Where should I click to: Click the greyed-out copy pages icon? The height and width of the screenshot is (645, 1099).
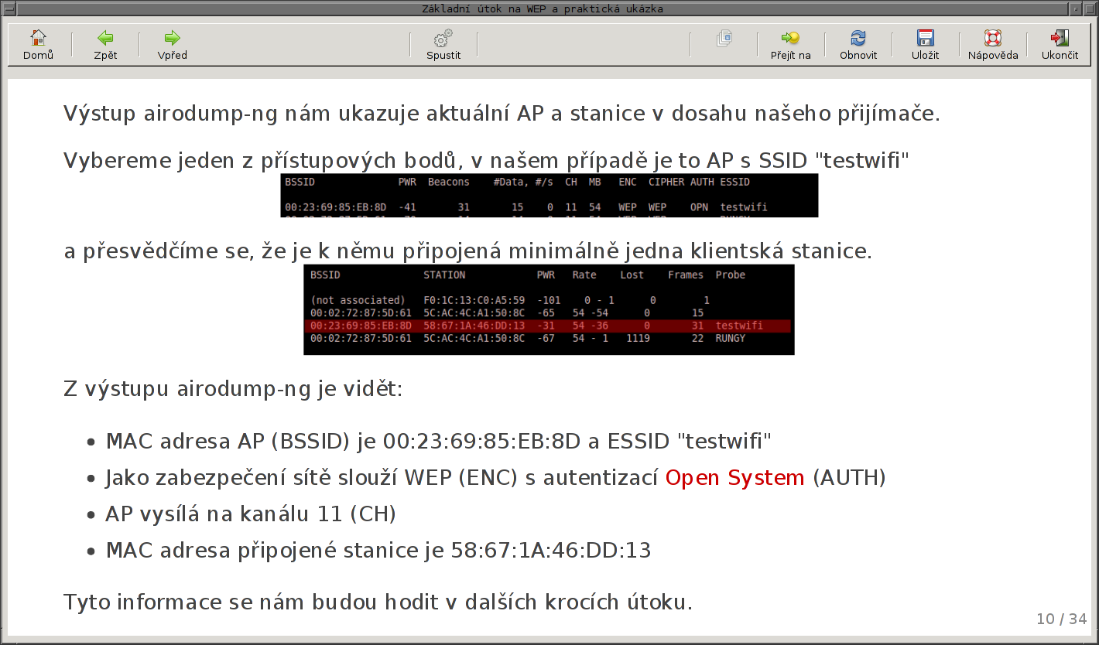coord(724,39)
